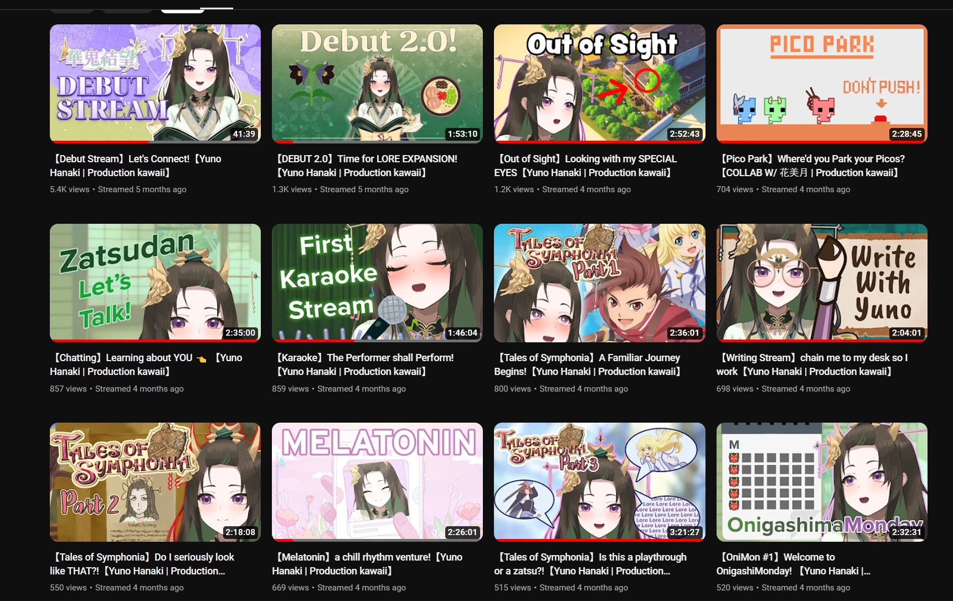Click the 2:36:01 duration badge
This screenshot has width=953, height=601.
(684, 333)
